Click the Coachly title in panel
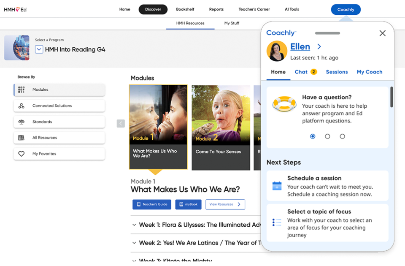 (x=281, y=33)
